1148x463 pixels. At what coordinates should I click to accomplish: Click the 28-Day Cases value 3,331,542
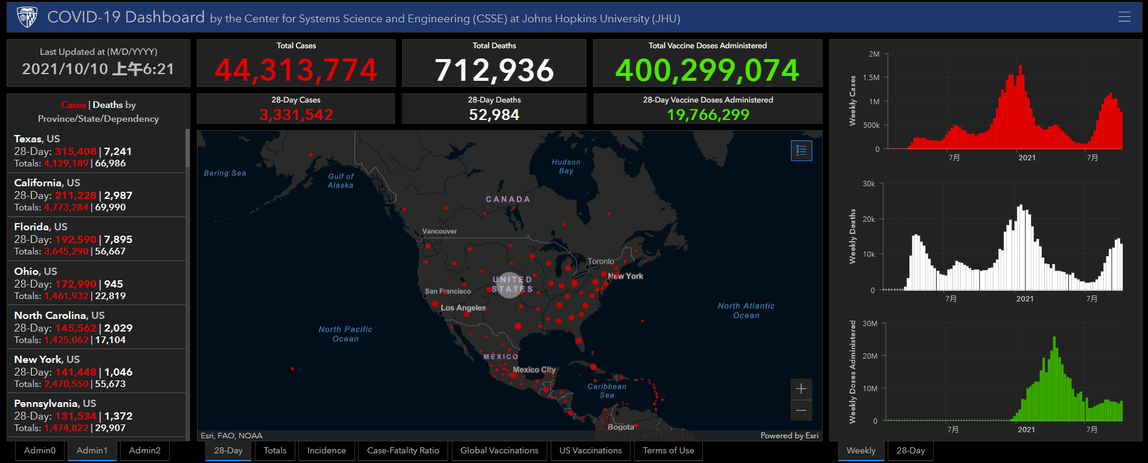pyautogui.click(x=296, y=115)
